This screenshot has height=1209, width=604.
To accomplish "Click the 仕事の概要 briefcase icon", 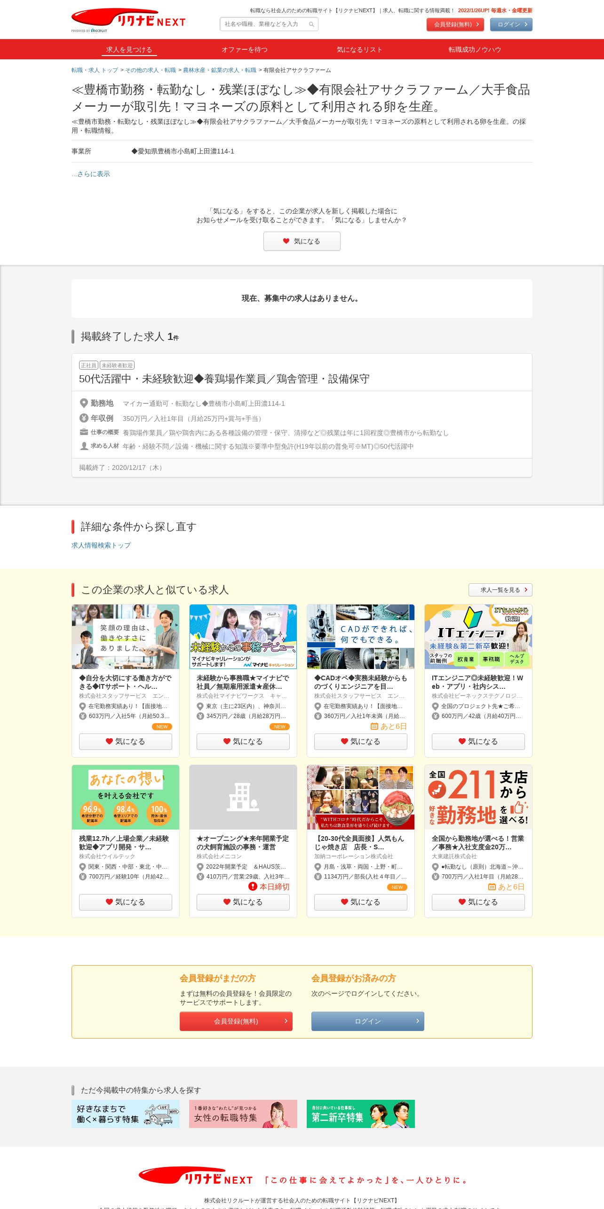I will [84, 432].
